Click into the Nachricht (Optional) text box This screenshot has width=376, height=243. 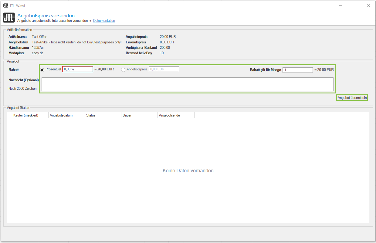[x=187, y=84]
